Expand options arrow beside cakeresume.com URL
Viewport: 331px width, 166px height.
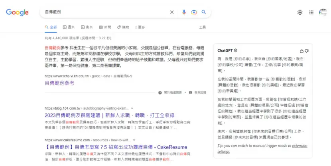pos(134,140)
